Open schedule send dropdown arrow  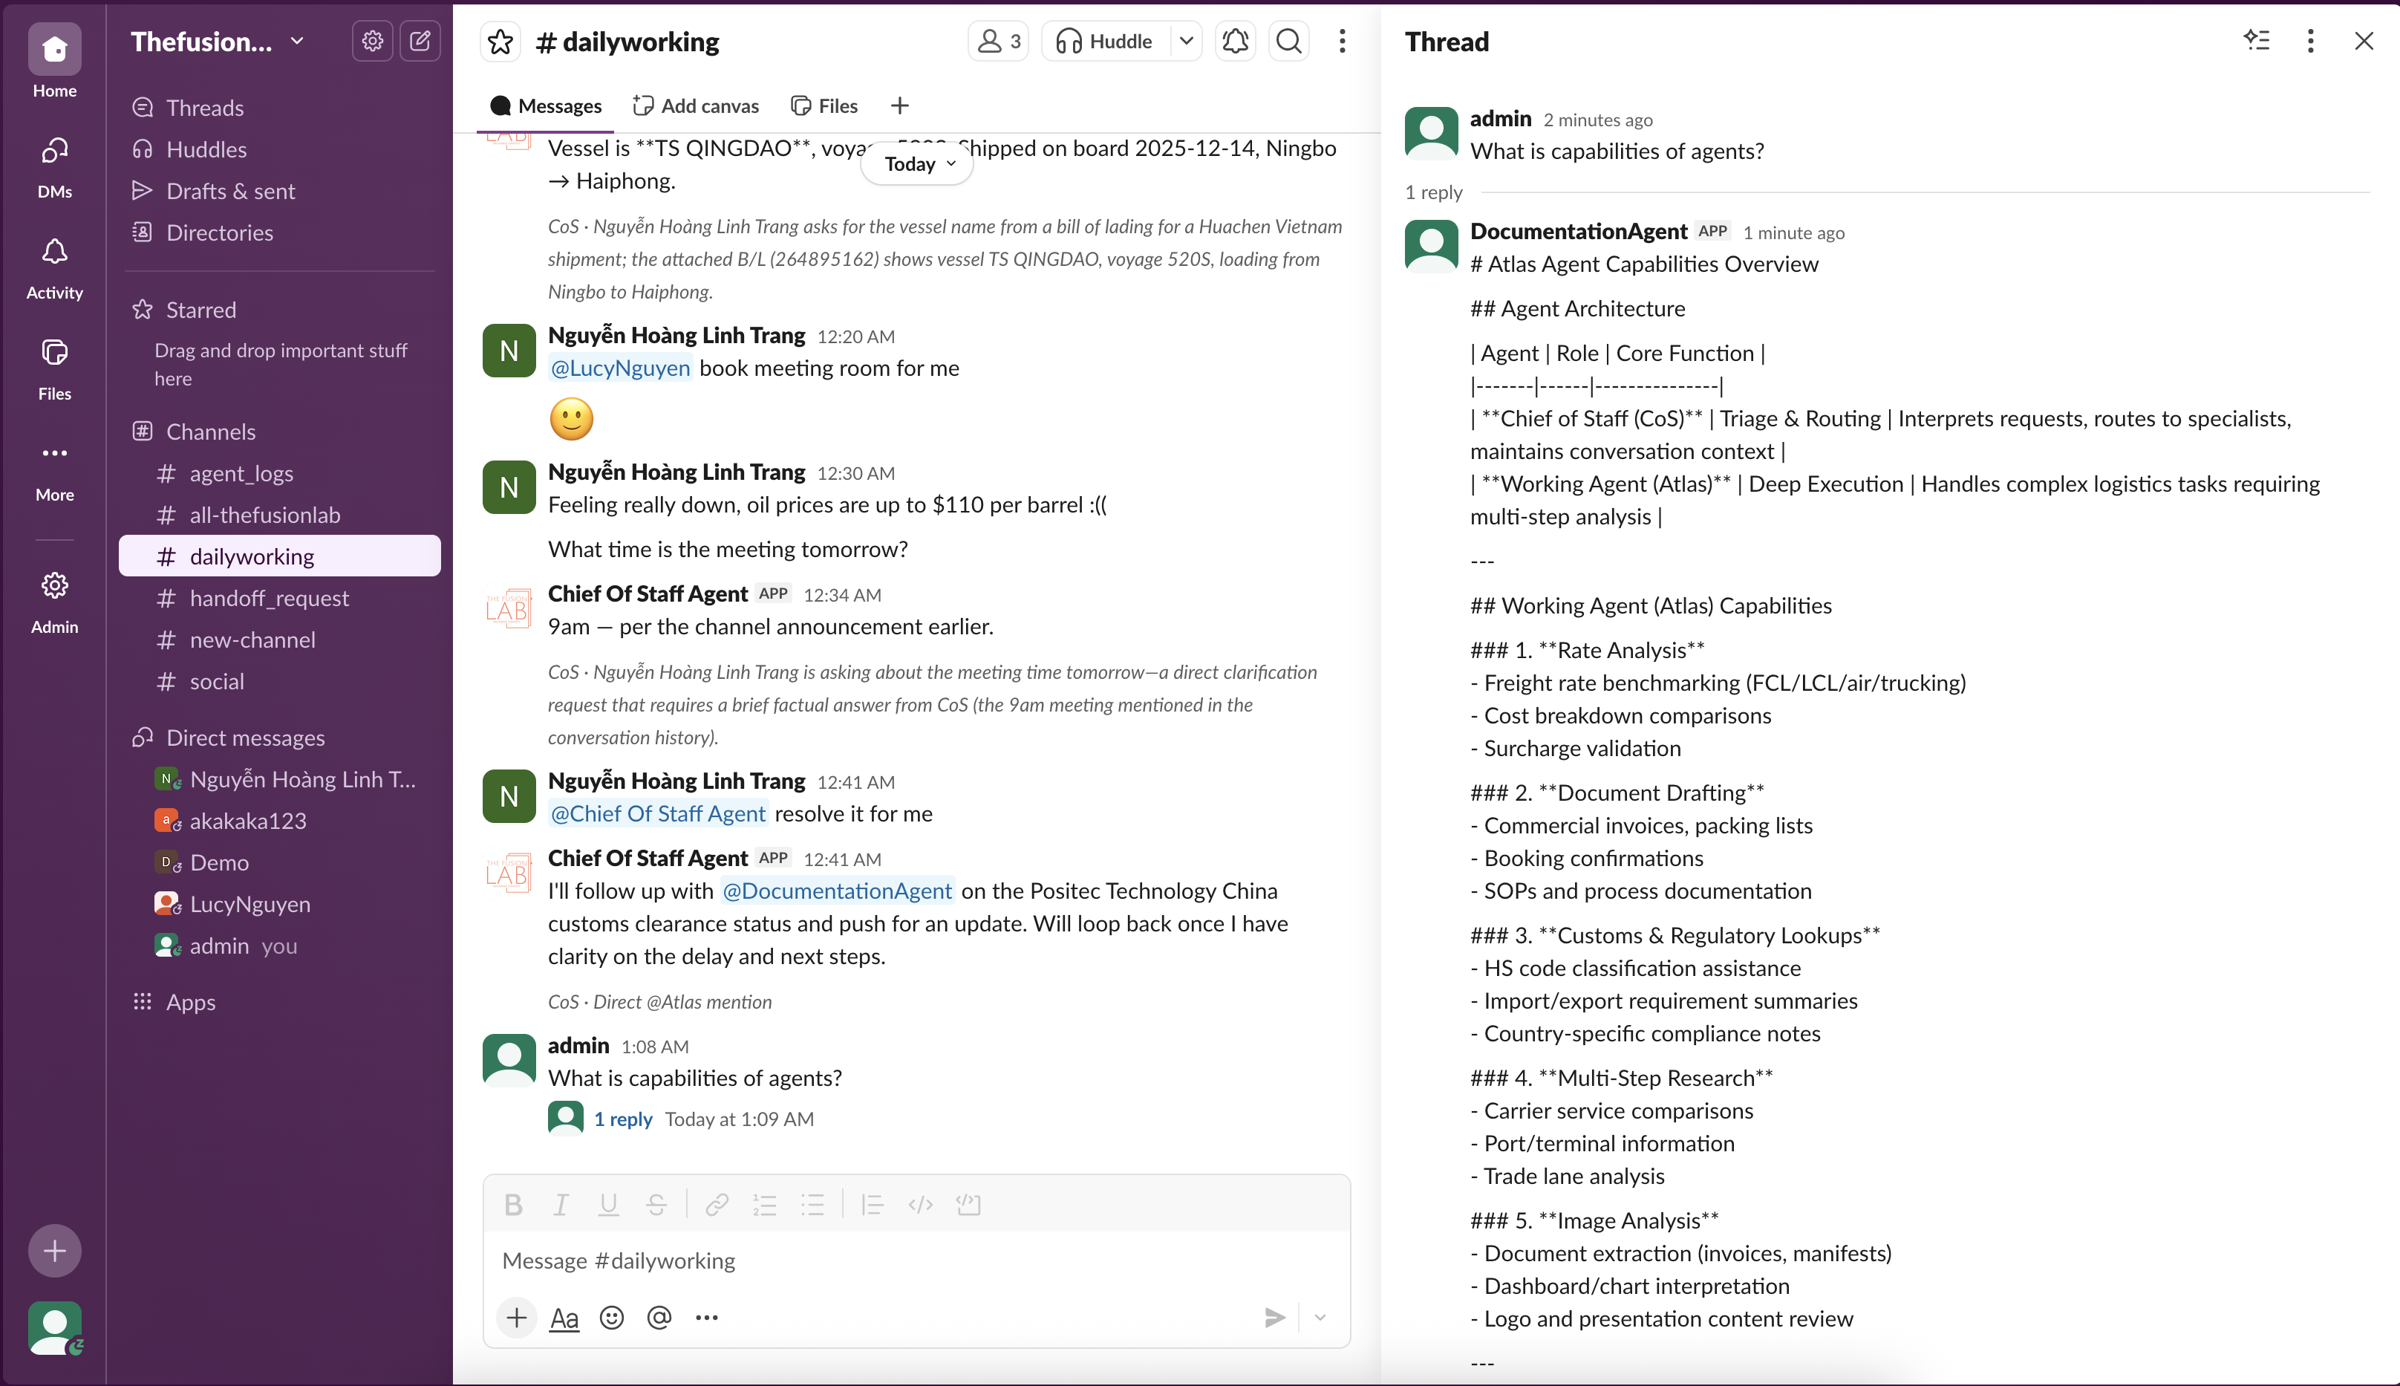pos(1320,1318)
